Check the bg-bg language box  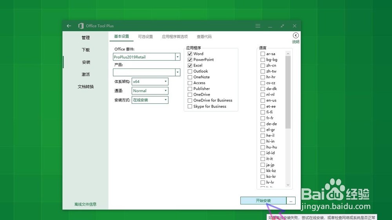tap(263, 60)
